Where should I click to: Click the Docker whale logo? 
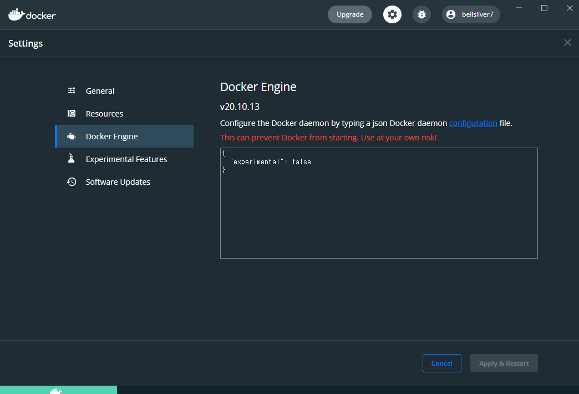(x=32, y=15)
